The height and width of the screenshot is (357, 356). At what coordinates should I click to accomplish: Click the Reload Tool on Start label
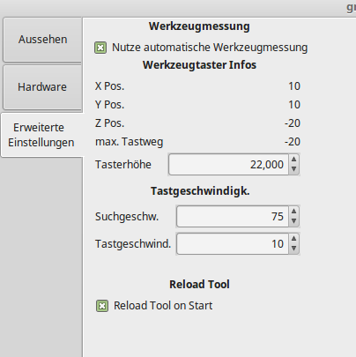coord(163,306)
